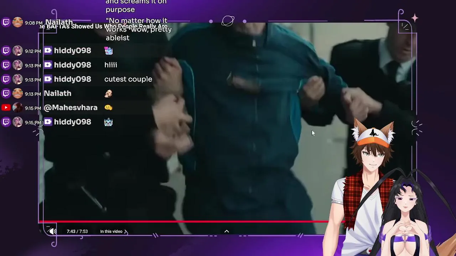Click the badge before hiddy098 on the 'hiiii' row
The image size is (456, 256).
pos(48,65)
